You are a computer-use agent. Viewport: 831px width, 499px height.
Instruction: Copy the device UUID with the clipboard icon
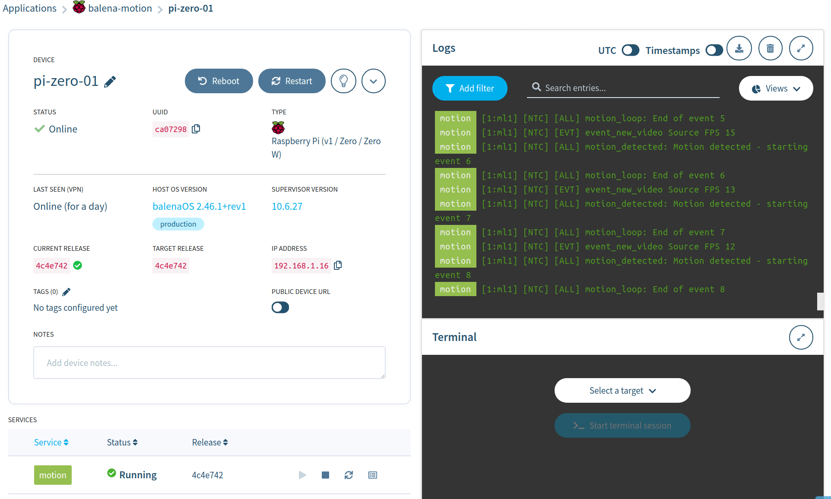[x=196, y=129]
